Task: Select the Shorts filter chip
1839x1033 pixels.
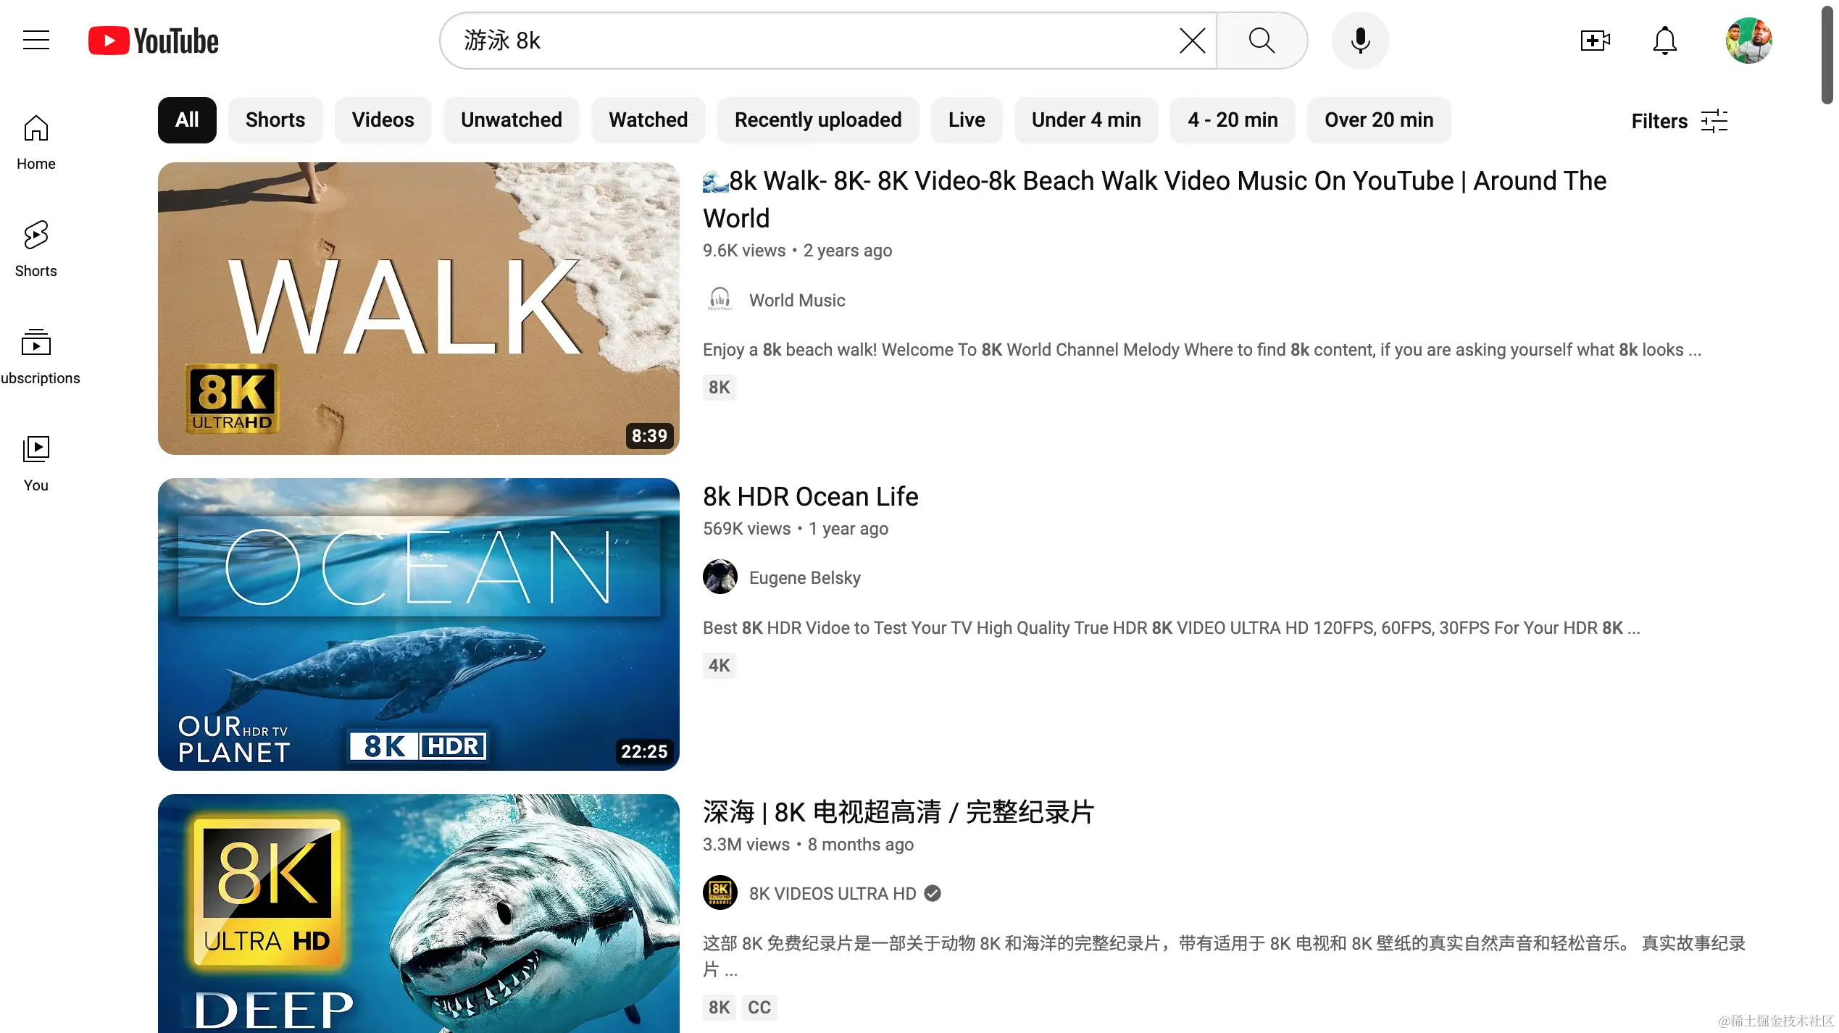Action: (275, 120)
